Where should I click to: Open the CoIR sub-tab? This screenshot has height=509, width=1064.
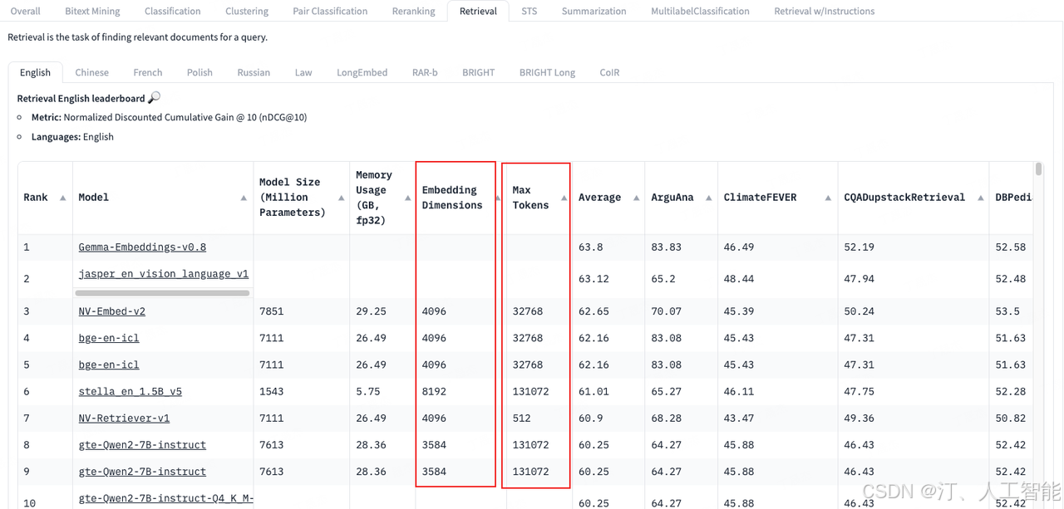pyautogui.click(x=609, y=72)
